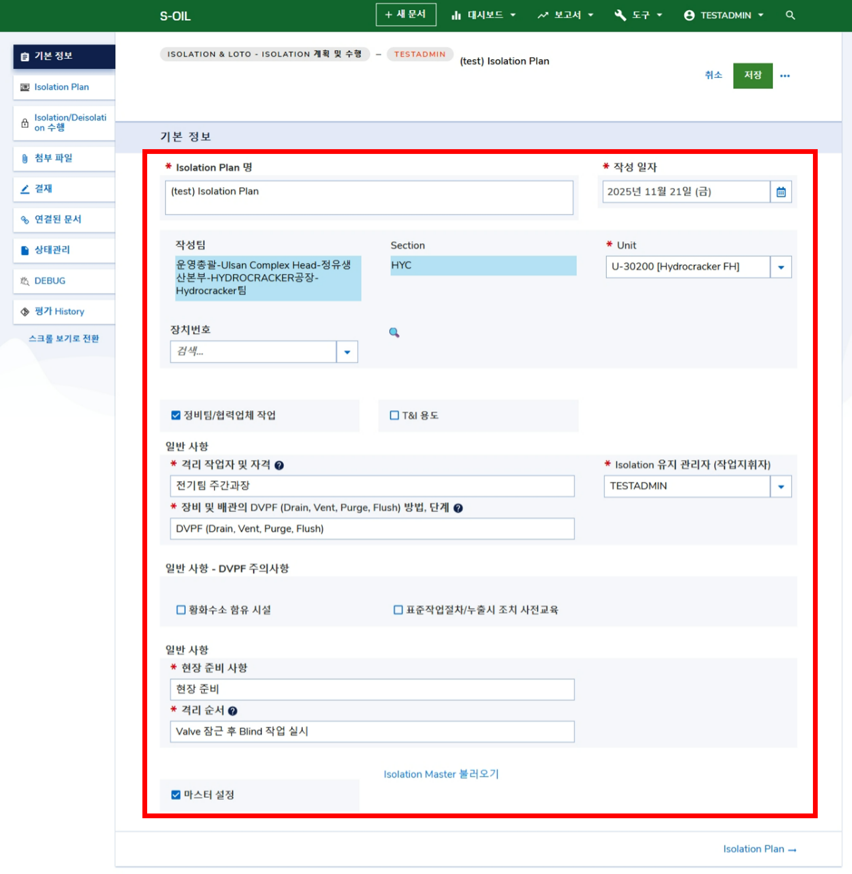The width and height of the screenshot is (852, 874).
Task: Click Isolation Master 불러오기 link
Action: pyautogui.click(x=441, y=774)
